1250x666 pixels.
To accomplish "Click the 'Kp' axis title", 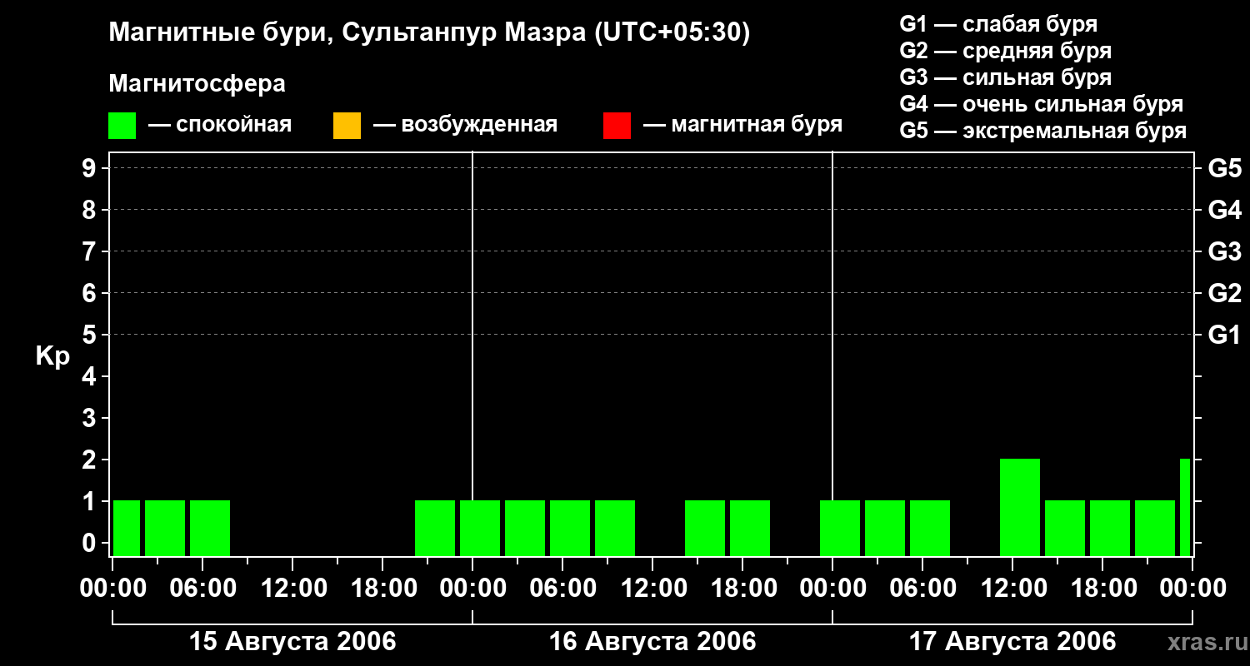I will click(52, 356).
